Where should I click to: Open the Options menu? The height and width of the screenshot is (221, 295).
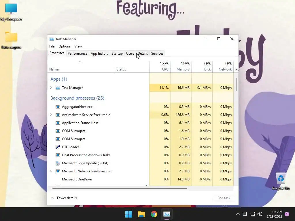pyautogui.click(x=65, y=46)
